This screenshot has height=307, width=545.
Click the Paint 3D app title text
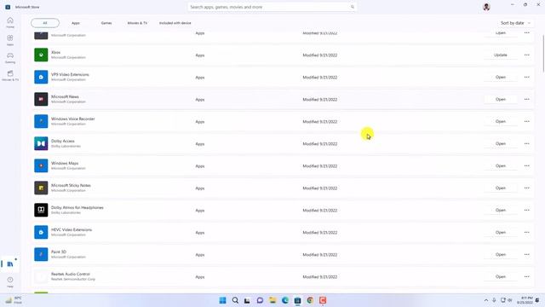pos(59,252)
